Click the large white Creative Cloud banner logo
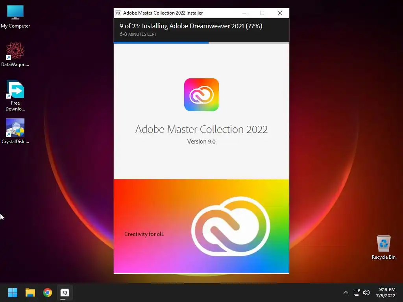Viewport: 403px width, 302px height. point(231,226)
